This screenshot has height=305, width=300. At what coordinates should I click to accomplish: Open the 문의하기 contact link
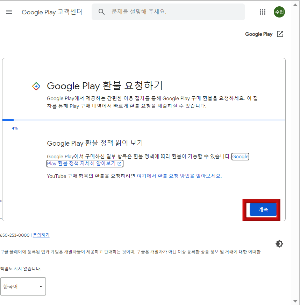(x=41, y=235)
